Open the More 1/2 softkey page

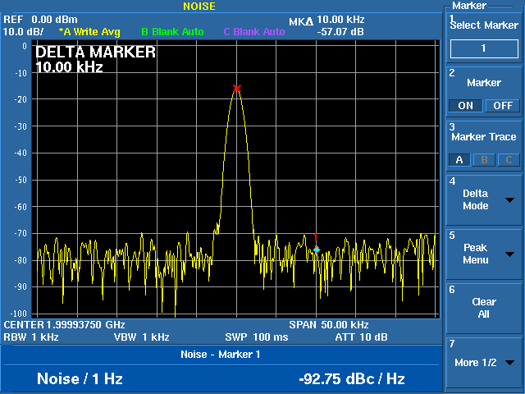484,363
